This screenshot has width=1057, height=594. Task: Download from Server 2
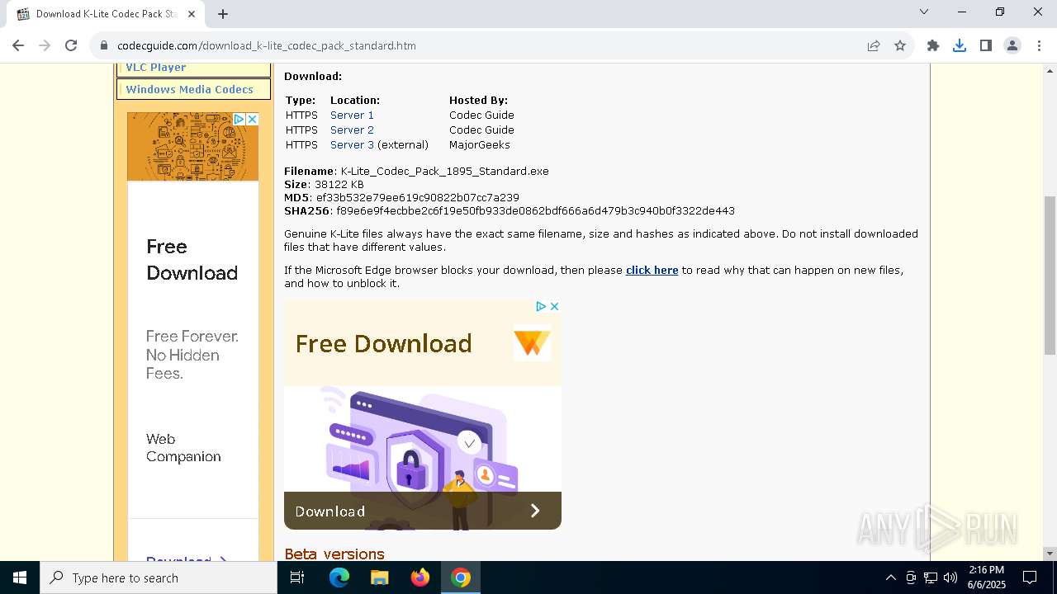[352, 130]
